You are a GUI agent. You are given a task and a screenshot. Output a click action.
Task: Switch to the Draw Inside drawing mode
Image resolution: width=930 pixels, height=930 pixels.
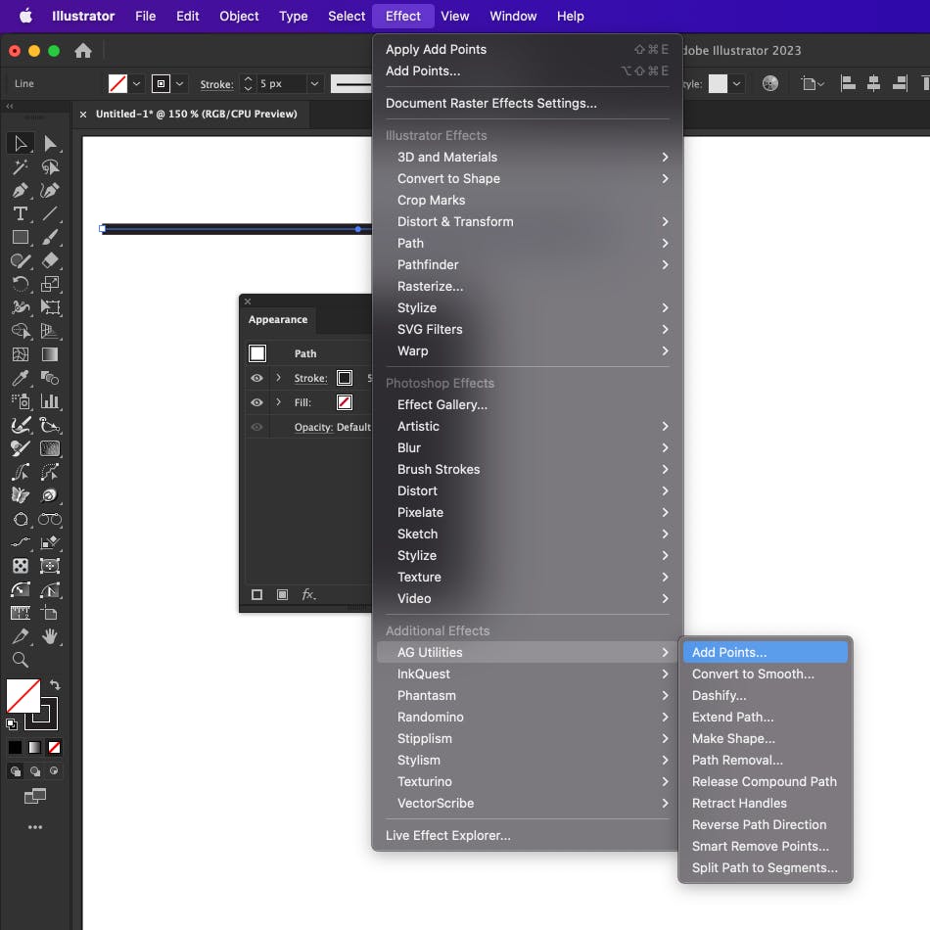tap(54, 771)
